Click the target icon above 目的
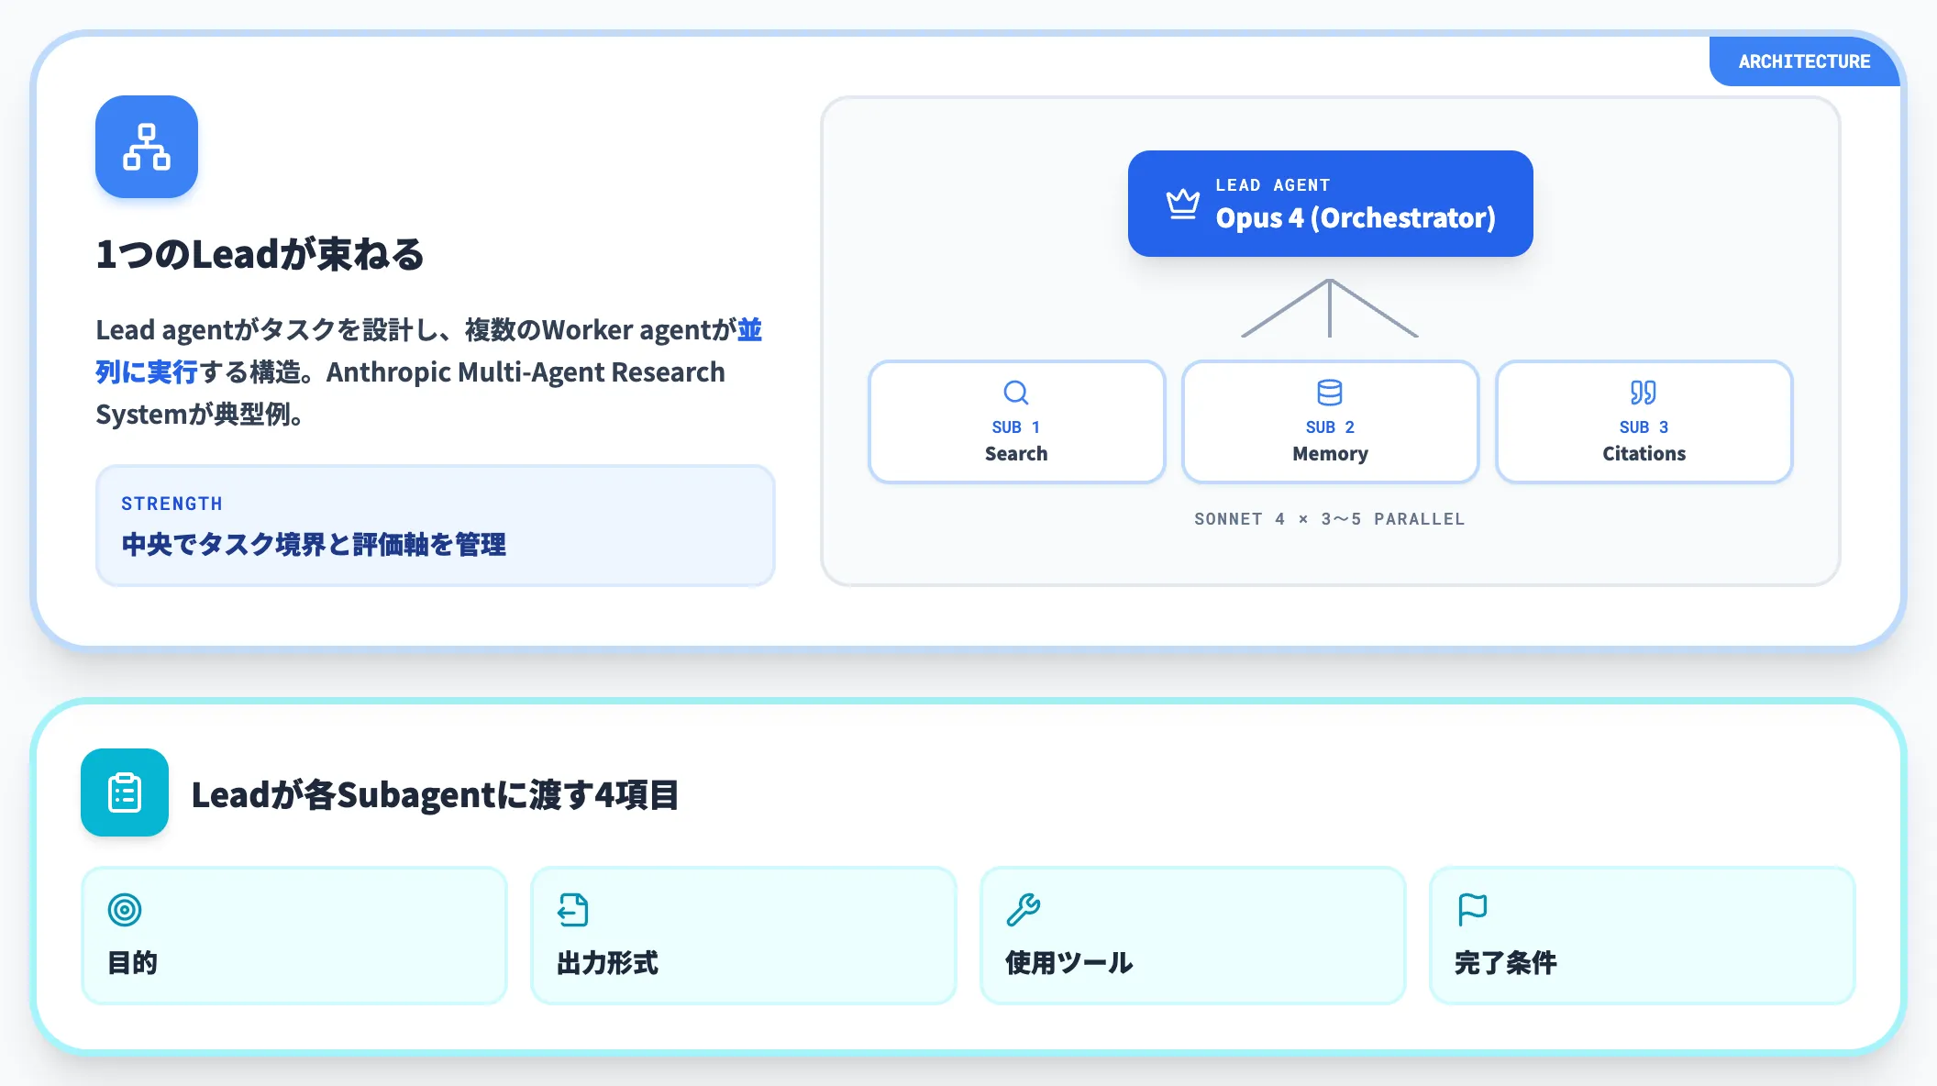The image size is (1937, 1086). coord(125,910)
